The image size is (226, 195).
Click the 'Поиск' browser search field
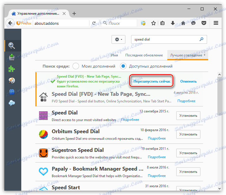119,23
